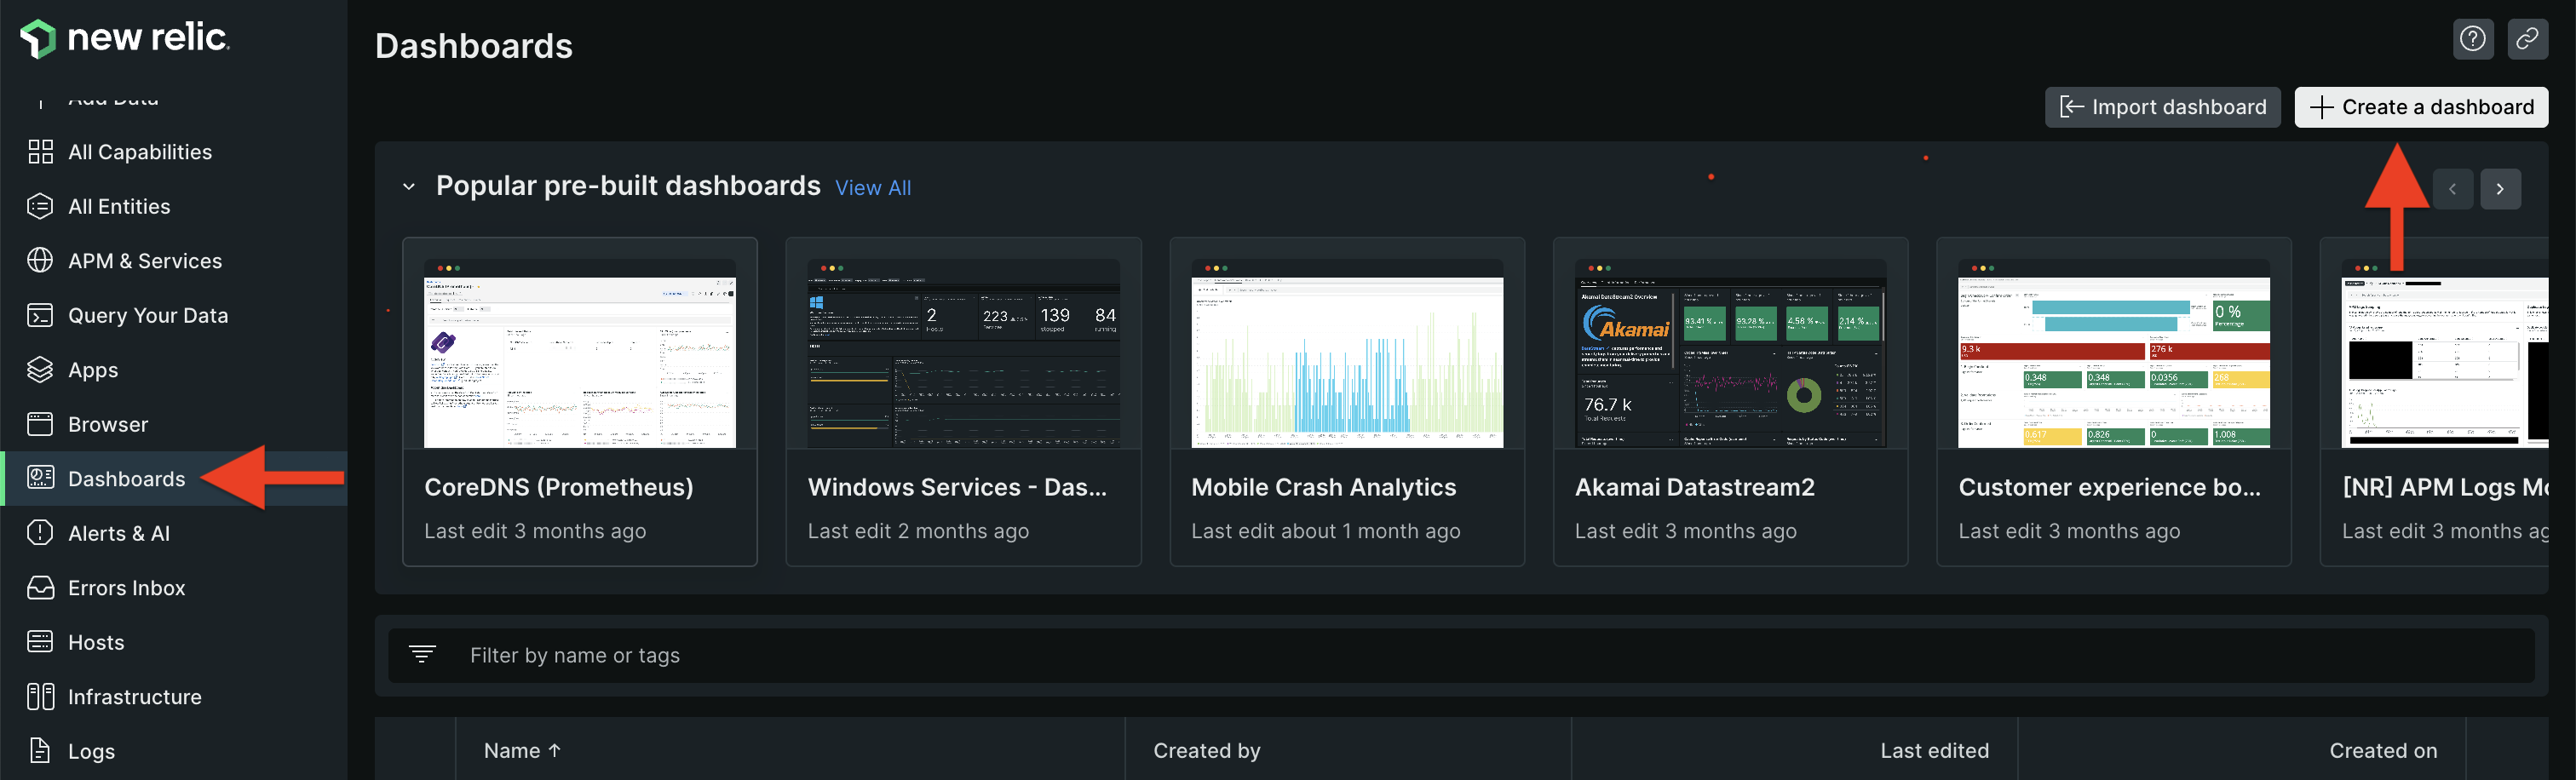Open All Capabilities menu item
This screenshot has height=780, width=2576.
(140, 152)
